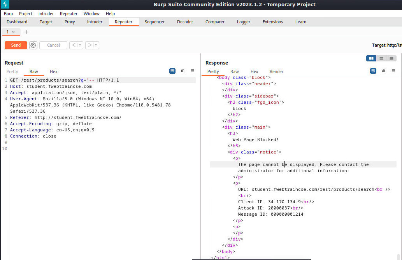Show Response in Pretty view

pos(213,72)
